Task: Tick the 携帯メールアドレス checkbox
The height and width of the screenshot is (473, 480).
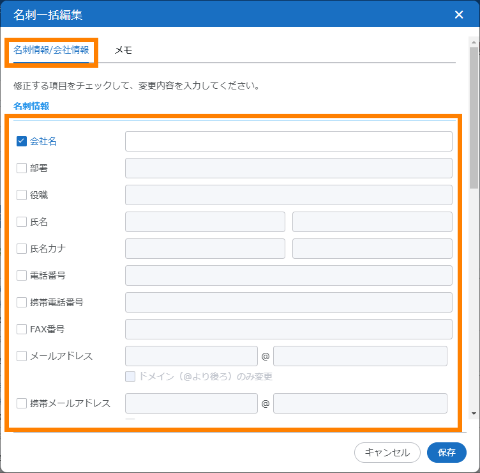Action: point(22,403)
